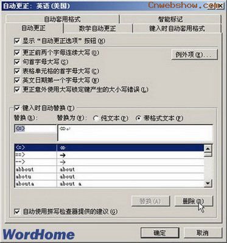The height and width of the screenshot is (243, 227).
Task: Open the 智能标记 tab
Action: click(x=170, y=19)
